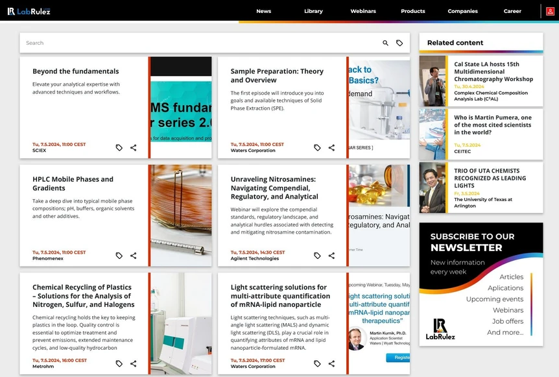The height and width of the screenshot is (377, 559).
Task: Open the Webinars menu item
Action: pyautogui.click(x=363, y=11)
